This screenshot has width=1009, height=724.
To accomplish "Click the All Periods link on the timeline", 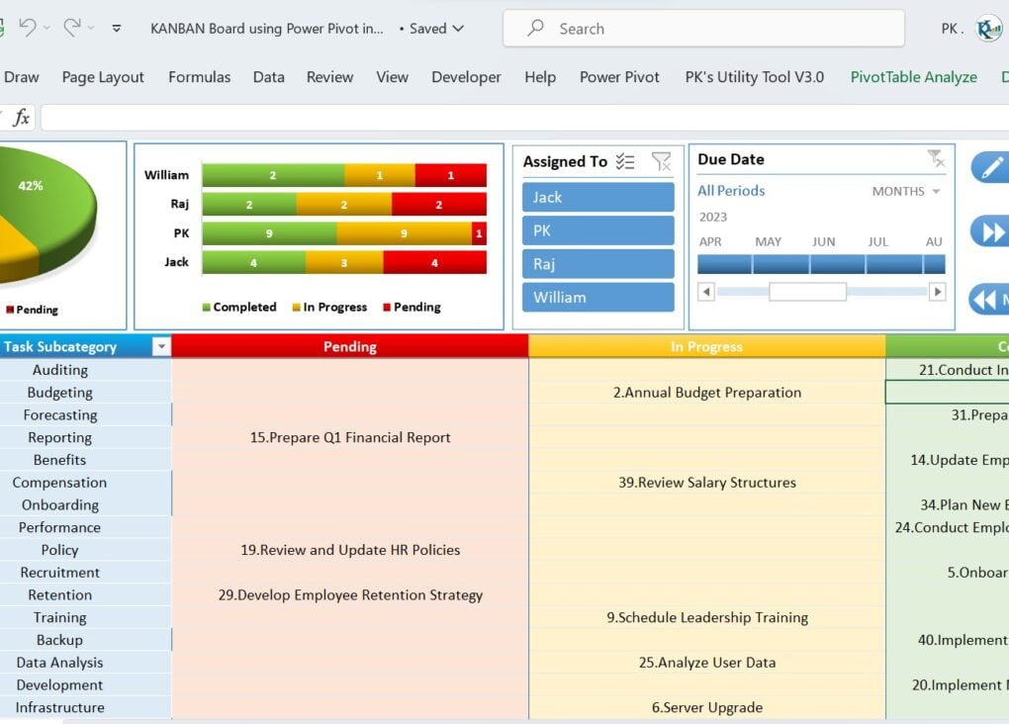I will (x=733, y=192).
